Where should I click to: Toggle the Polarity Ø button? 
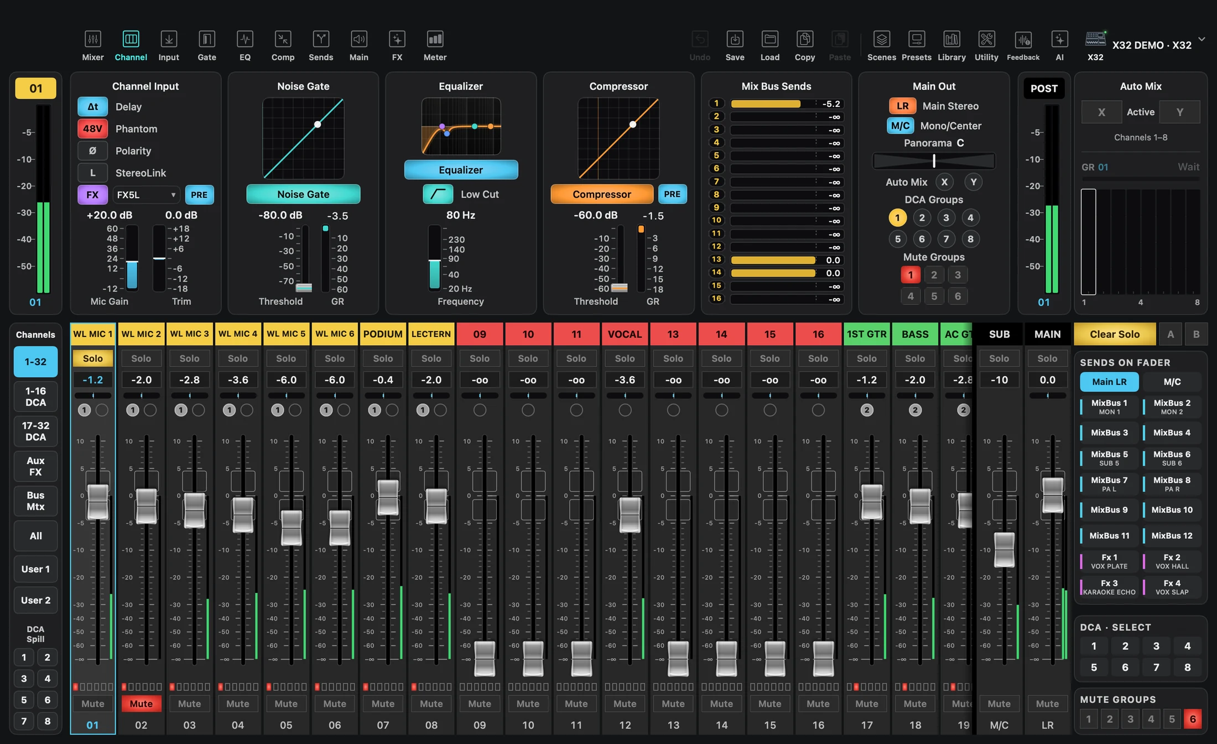(92, 151)
